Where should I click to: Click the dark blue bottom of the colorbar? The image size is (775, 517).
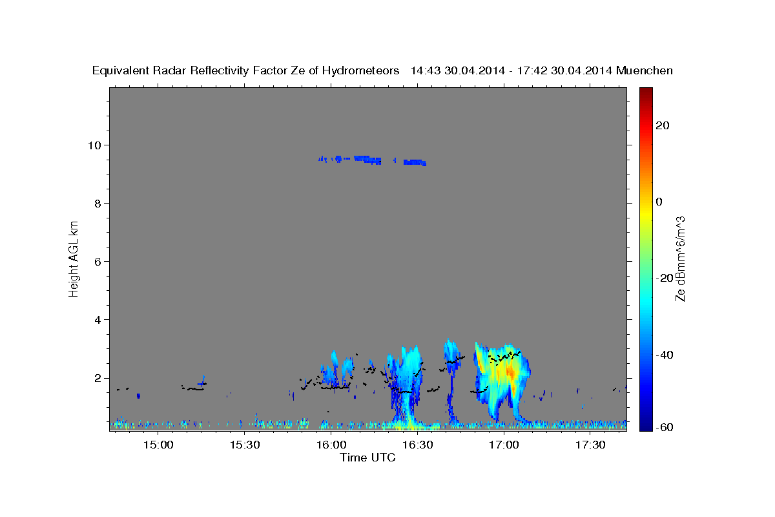pyautogui.click(x=645, y=423)
